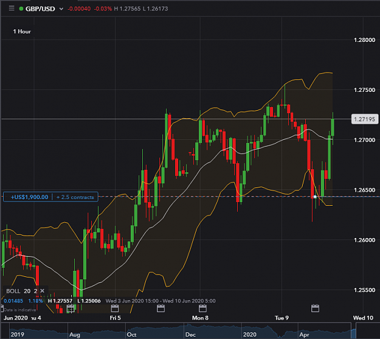Viewport: 380px width, 339px height.
Task: Click the 1.18% range percentage value
Action: [x=35, y=301]
